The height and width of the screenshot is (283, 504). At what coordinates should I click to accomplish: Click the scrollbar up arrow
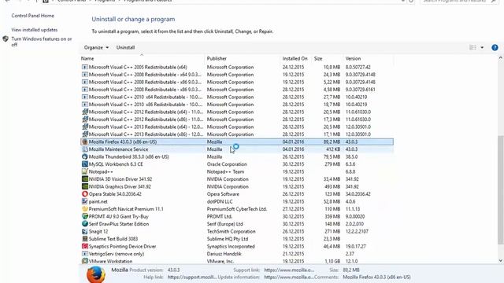pyautogui.click(x=501, y=58)
